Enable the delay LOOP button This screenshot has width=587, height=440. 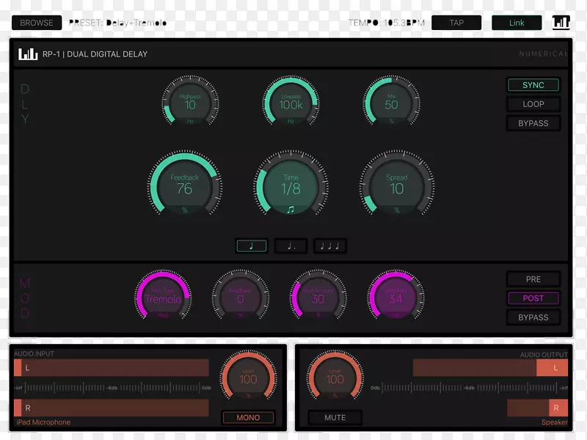533,104
